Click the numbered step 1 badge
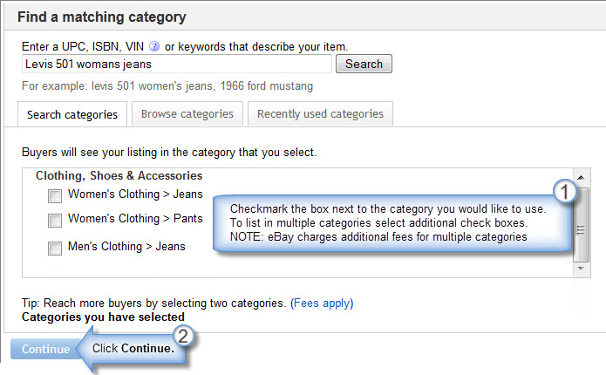The height and width of the screenshot is (375, 606). pos(564,192)
